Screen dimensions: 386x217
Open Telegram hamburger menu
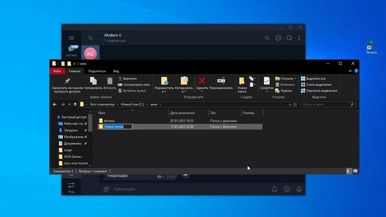[x=71, y=38]
